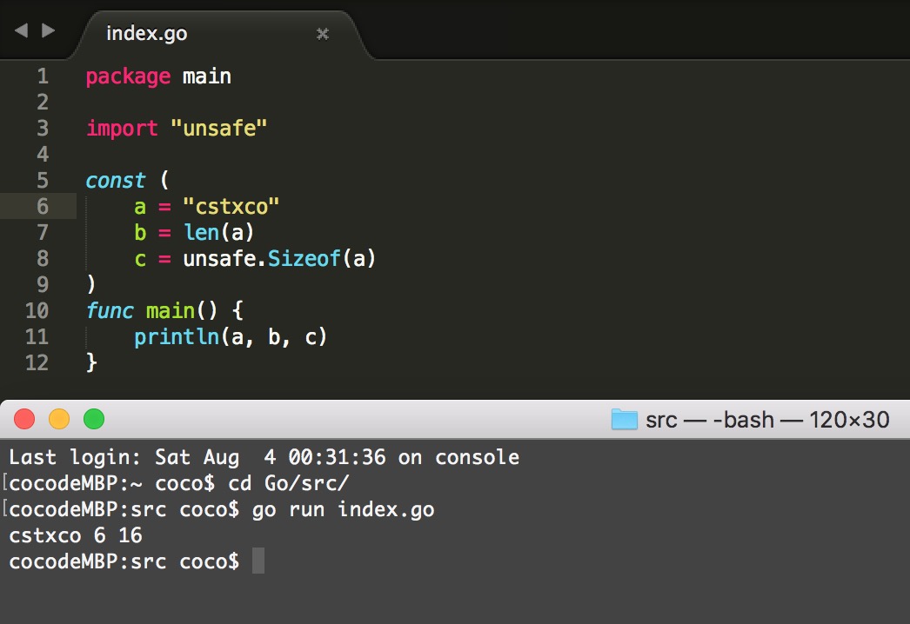910x624 pixels.
Task: Click the 'go run index.go' command line
Action: click(x=343, y=509)
